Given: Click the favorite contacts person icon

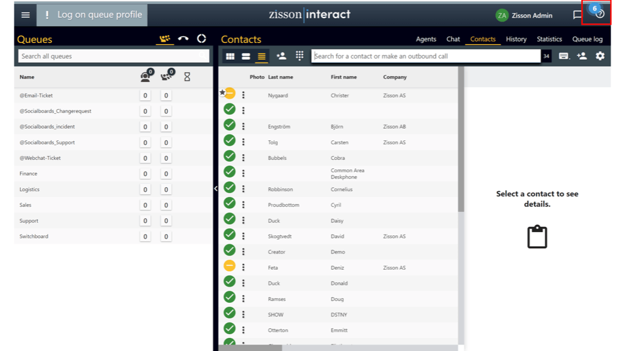Looking at the screenshot, I should point(281,56).
